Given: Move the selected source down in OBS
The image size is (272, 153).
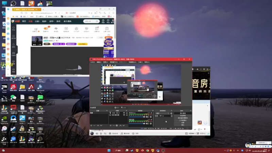Looking at the screenshot, I should coord(123,125).
